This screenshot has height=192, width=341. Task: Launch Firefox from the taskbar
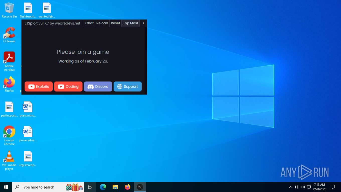click(x=128, y=187)
